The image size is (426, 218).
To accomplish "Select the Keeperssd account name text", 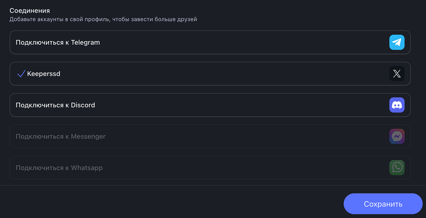I will pyautogui.click(x=44, y=74).
